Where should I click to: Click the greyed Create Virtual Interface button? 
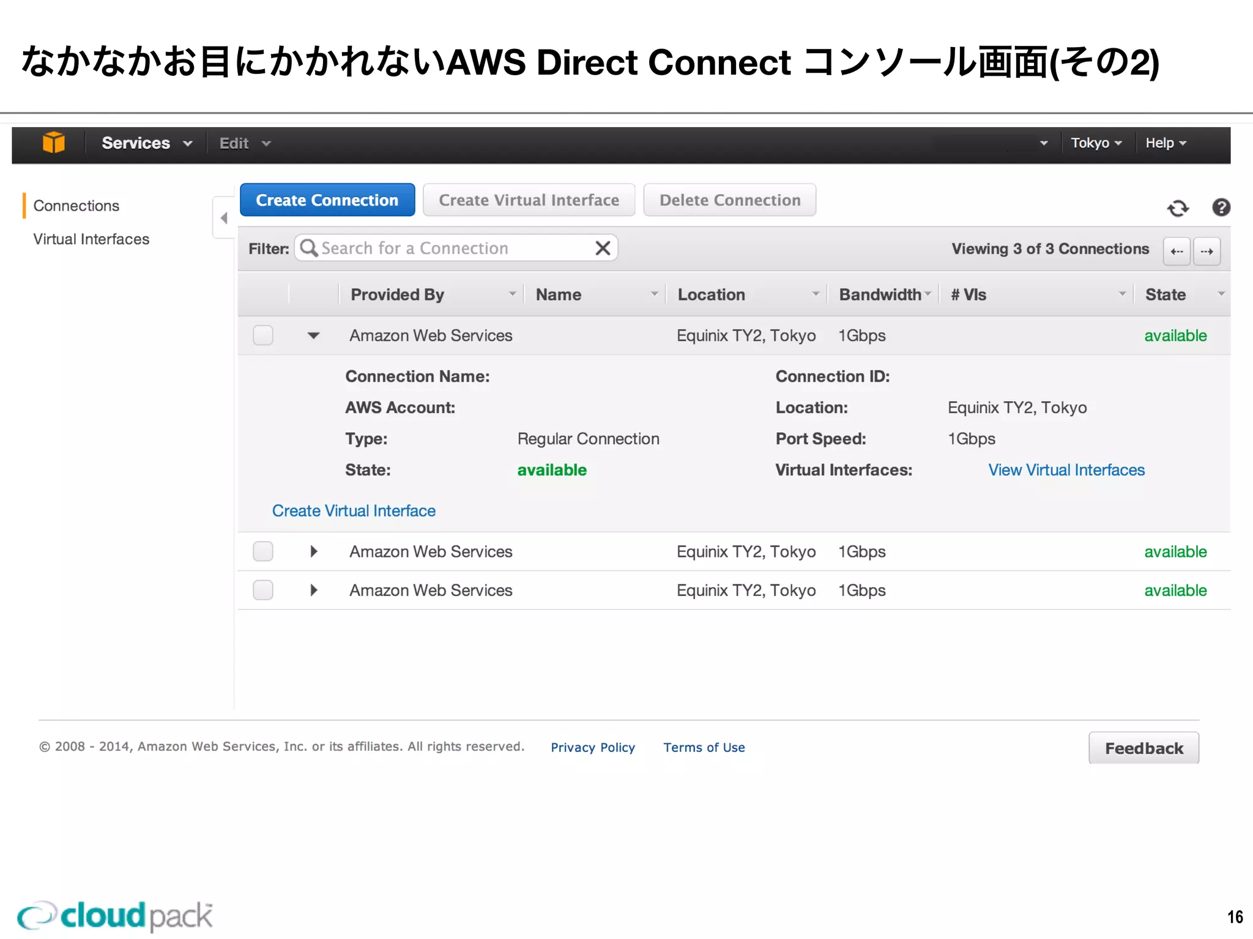pyautogui.click(x=529, y=200)
